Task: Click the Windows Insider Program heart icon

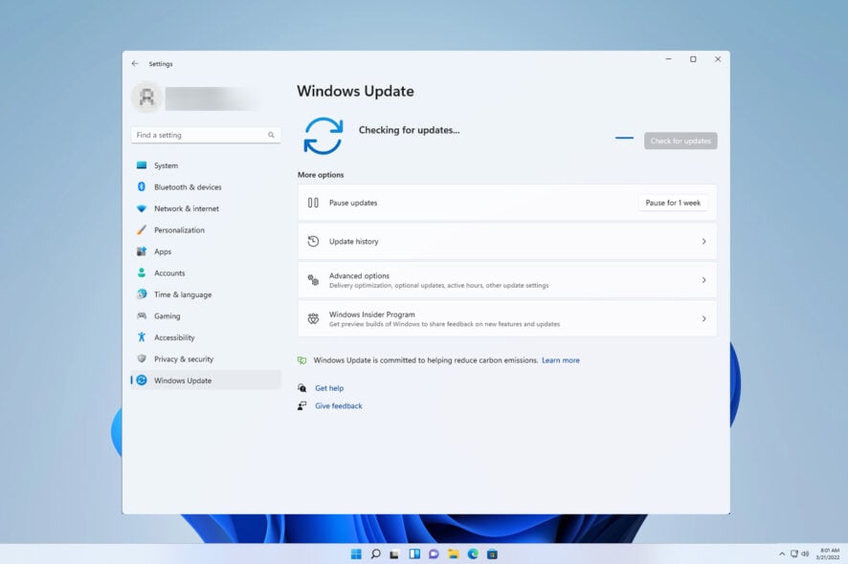Action: (313, 318)
